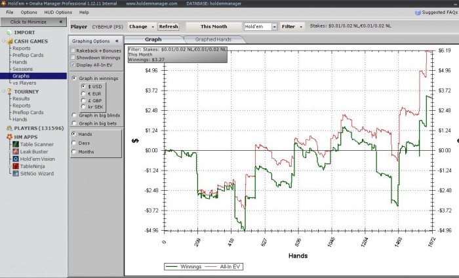This screenshot has width=459, height=278.
Task: Switch to the Graphed Hands tab
Action: (x=213, y=39)
